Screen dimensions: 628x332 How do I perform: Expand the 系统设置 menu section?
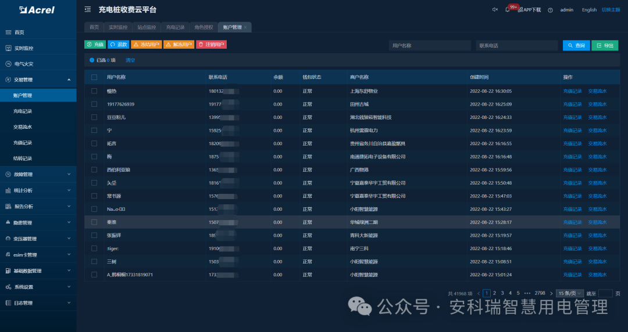69,287
